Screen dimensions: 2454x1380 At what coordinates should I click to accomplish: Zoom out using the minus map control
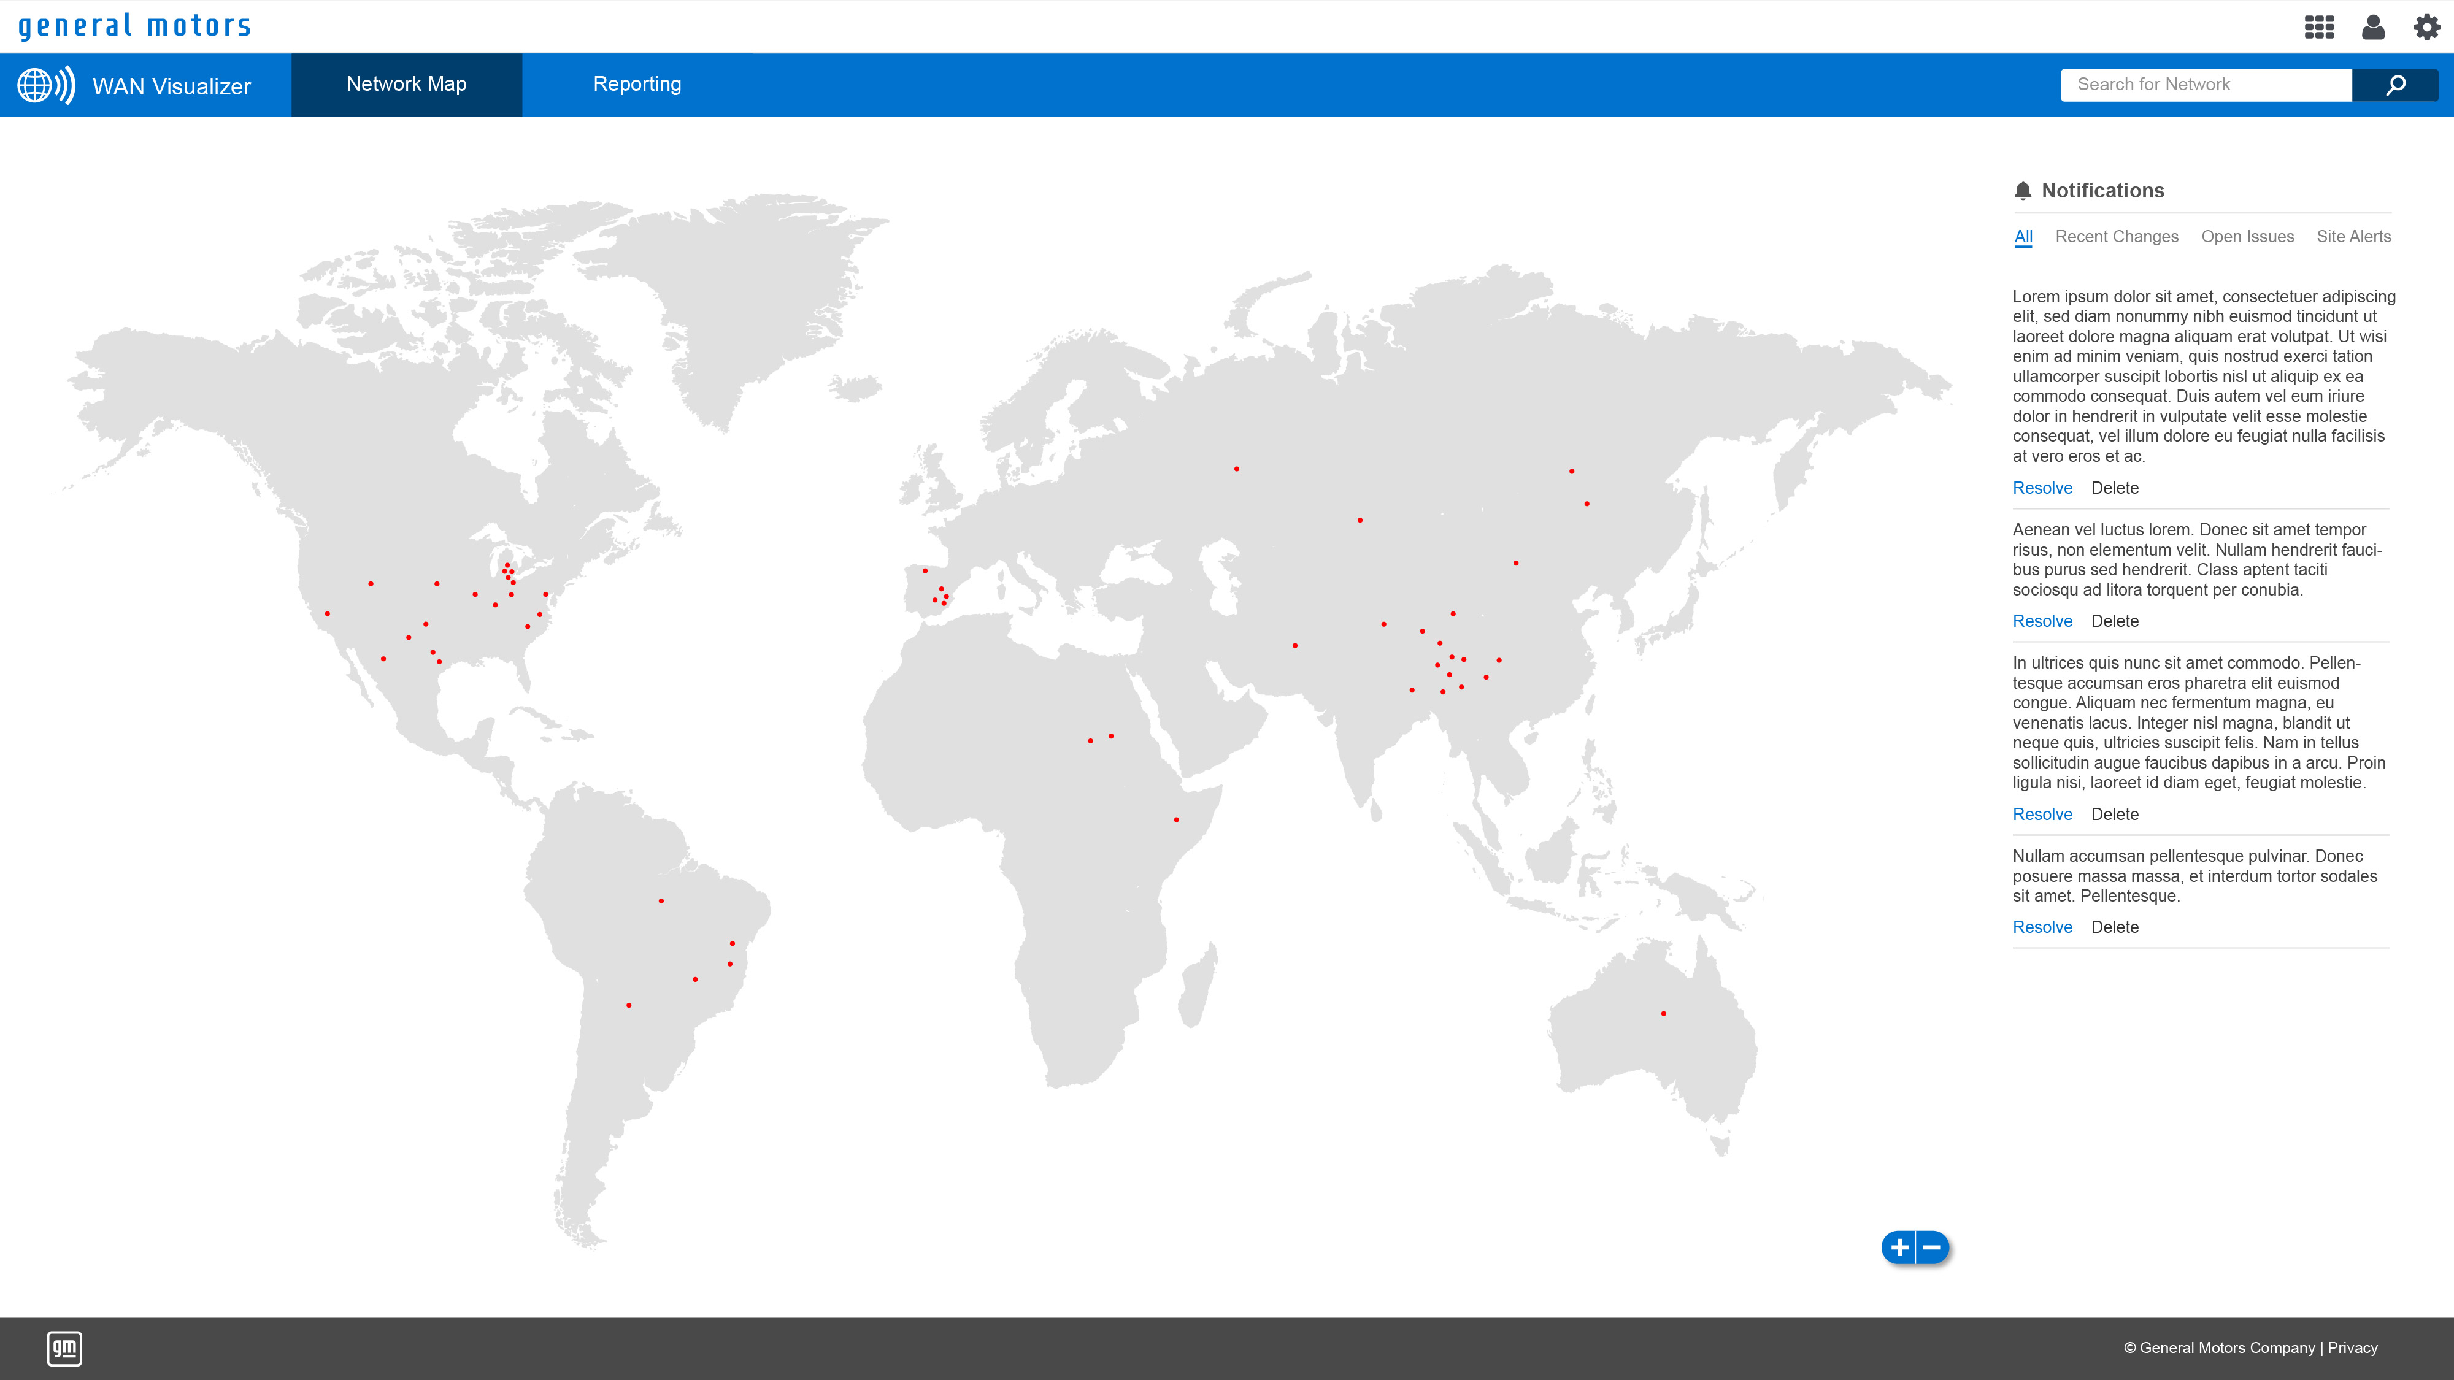pyautogui.click(x=1929, y=1248)
